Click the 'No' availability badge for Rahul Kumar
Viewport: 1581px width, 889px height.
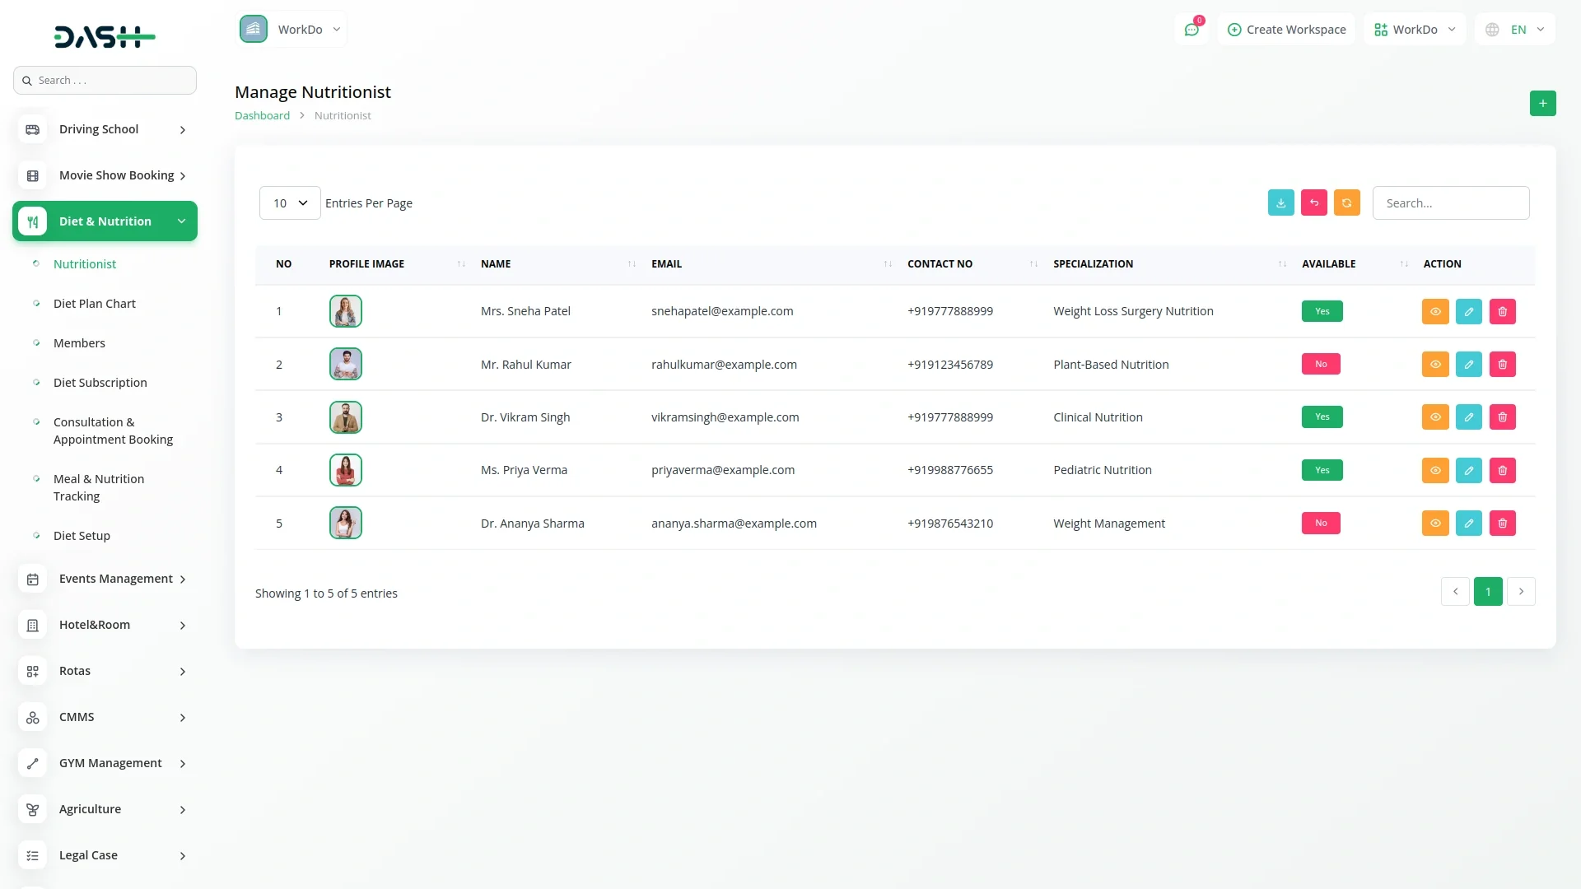pos(1320,365)
